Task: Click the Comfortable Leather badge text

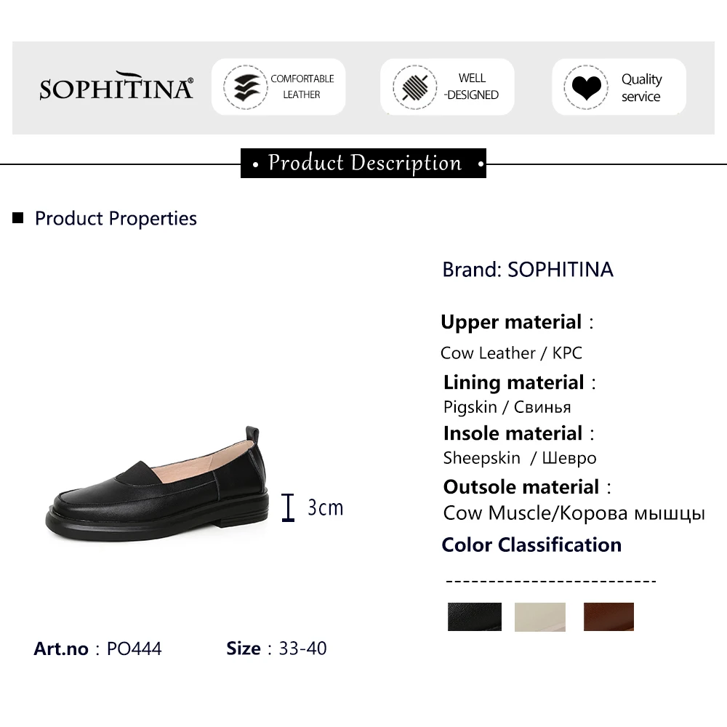Action: point(302,87)
